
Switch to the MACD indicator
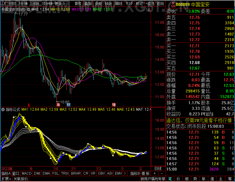click(26, 173)
